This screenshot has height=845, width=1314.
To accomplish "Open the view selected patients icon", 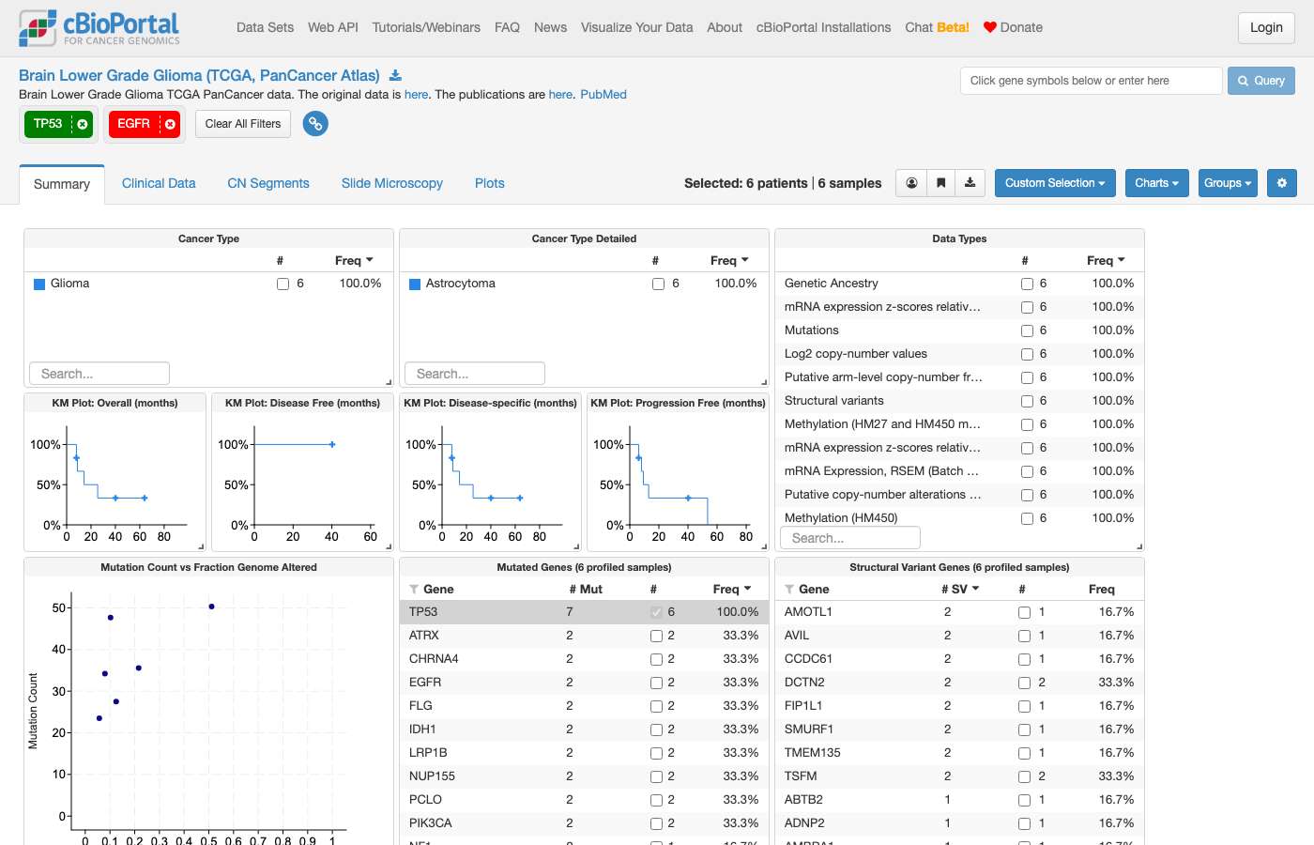I will pyautogui.click(x=911, y=183).
